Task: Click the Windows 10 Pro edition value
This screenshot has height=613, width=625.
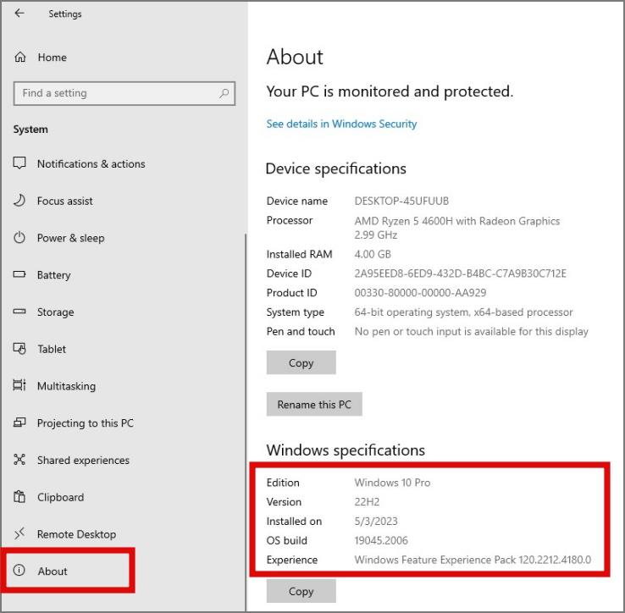Action: (392, 483)
